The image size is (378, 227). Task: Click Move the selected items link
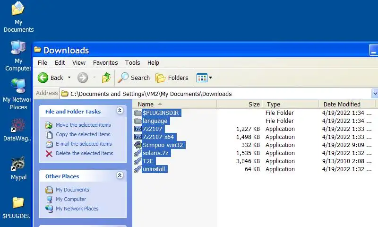(84, 125)
